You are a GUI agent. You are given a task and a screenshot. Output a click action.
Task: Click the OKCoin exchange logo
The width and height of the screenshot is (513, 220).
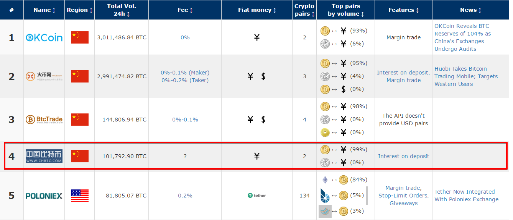pos(43,37)
